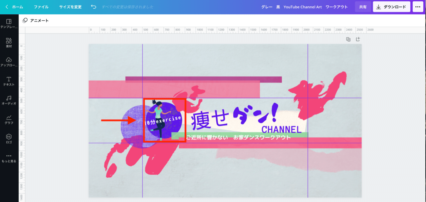The image size is (426, 202).
Task: Open the オーディオ panel
Action: (x=8, y=100)
